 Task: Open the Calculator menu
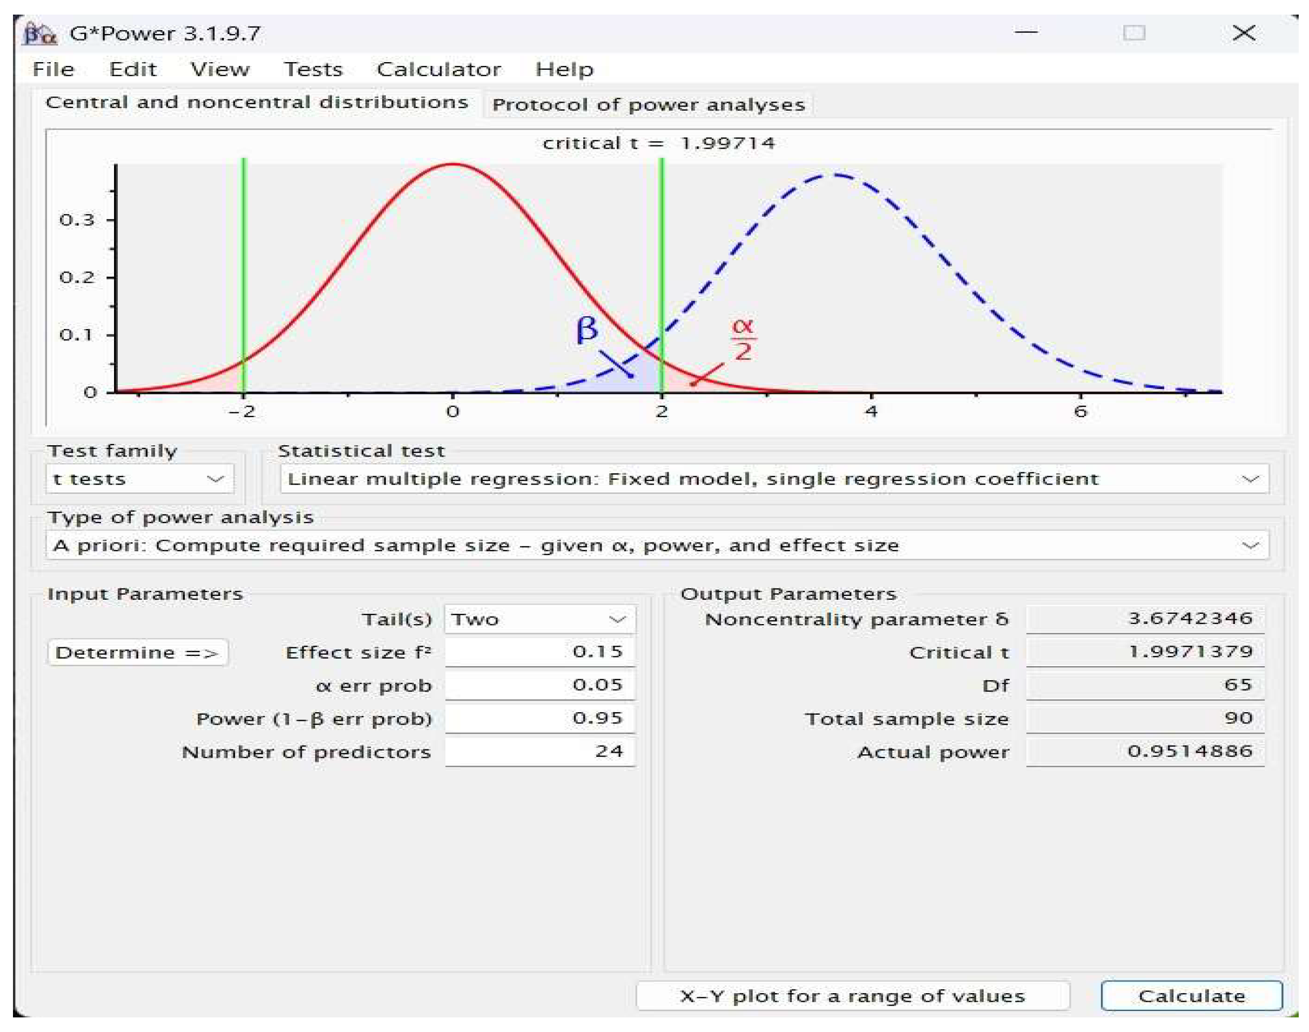438,70
